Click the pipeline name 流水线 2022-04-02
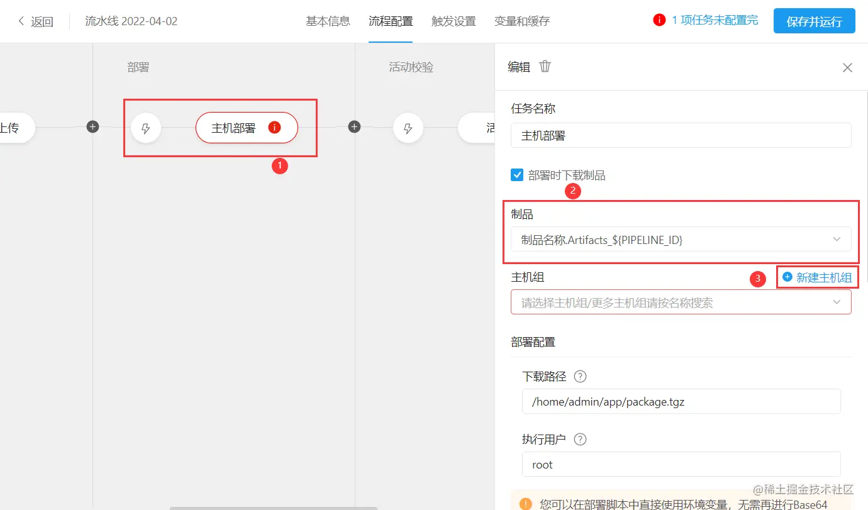 131,21
